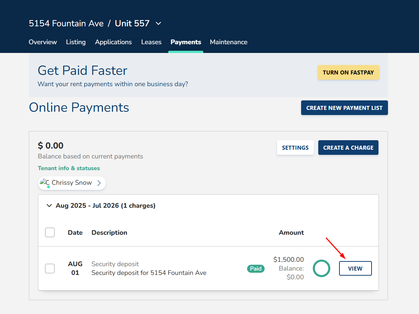Open the Leases tab
Viewport: 419px width, 314px height.
coord(151,42)
